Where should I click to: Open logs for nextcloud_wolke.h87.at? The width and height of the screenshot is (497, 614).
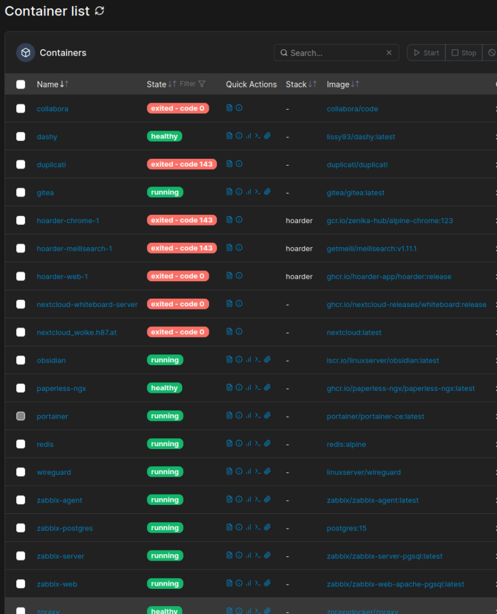tap(230, 331)
